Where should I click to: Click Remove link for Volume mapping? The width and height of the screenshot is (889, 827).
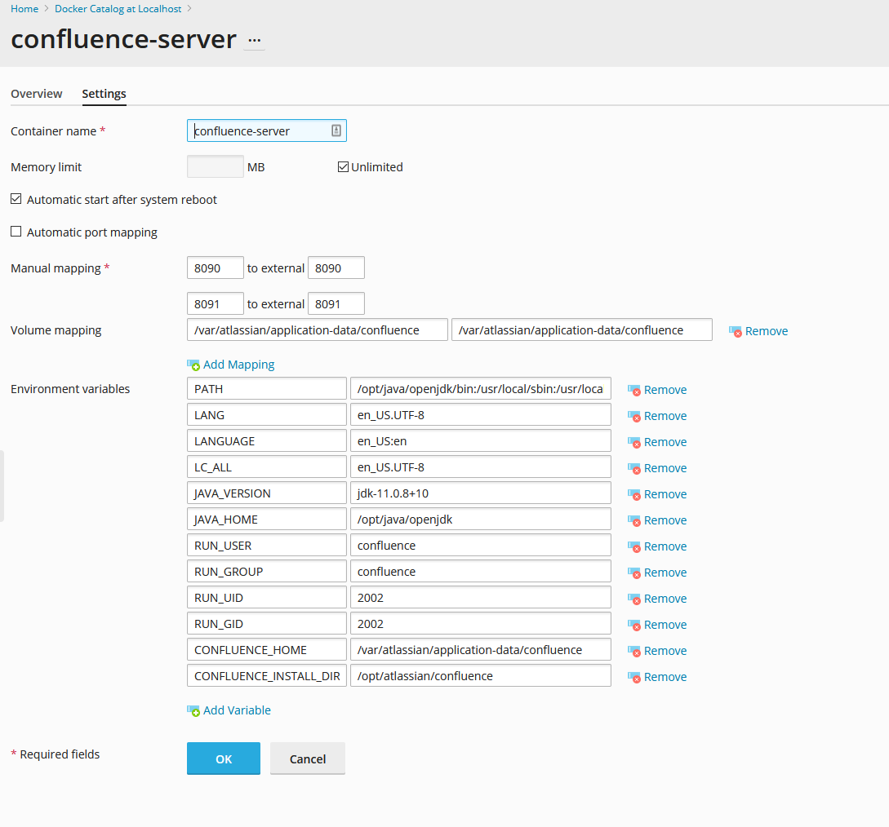pyautogui.click(x=767, y=331)
